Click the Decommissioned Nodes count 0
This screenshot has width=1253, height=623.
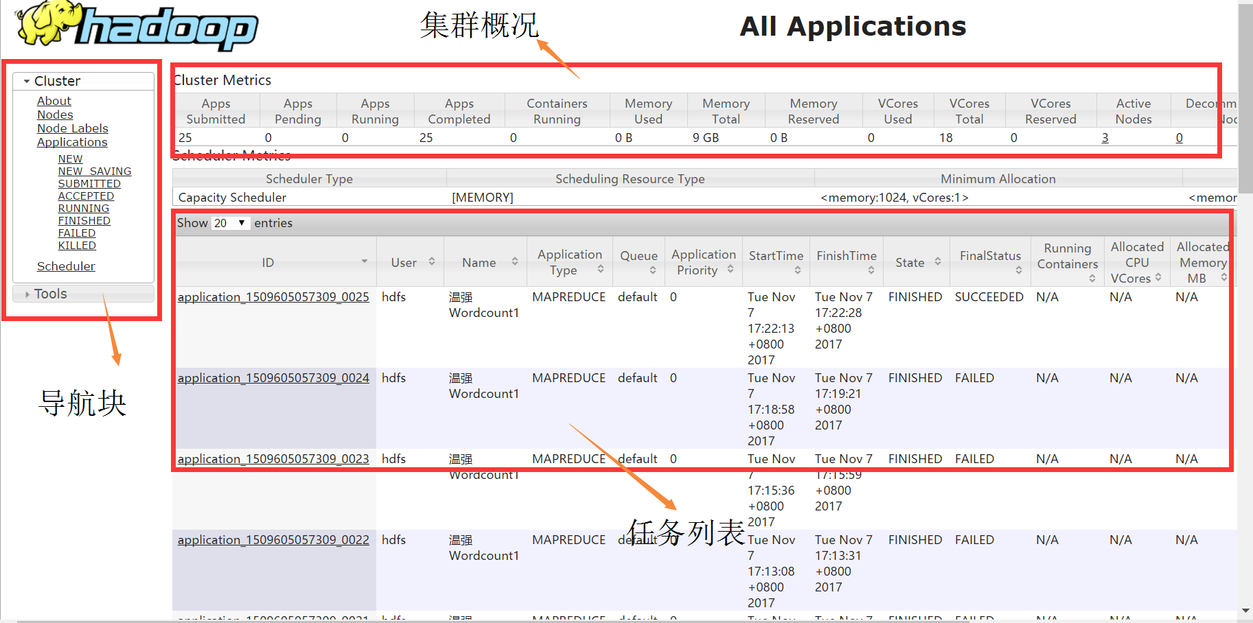point(1179,138)
